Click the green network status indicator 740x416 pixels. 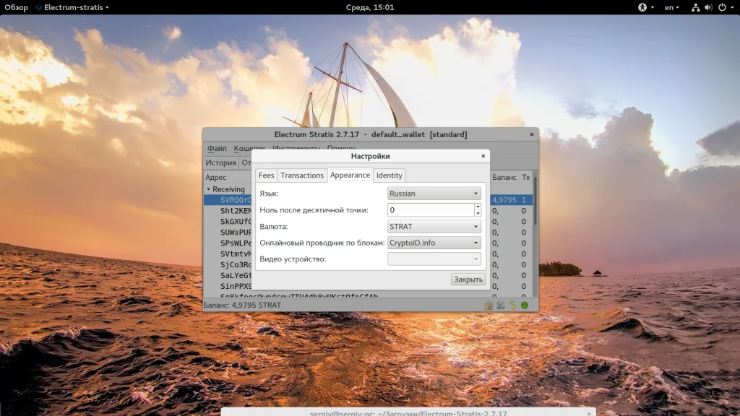[525, 305]
